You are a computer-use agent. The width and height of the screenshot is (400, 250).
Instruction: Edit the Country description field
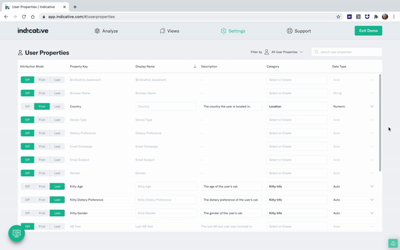pyautogui.click(x=231, y=107)
